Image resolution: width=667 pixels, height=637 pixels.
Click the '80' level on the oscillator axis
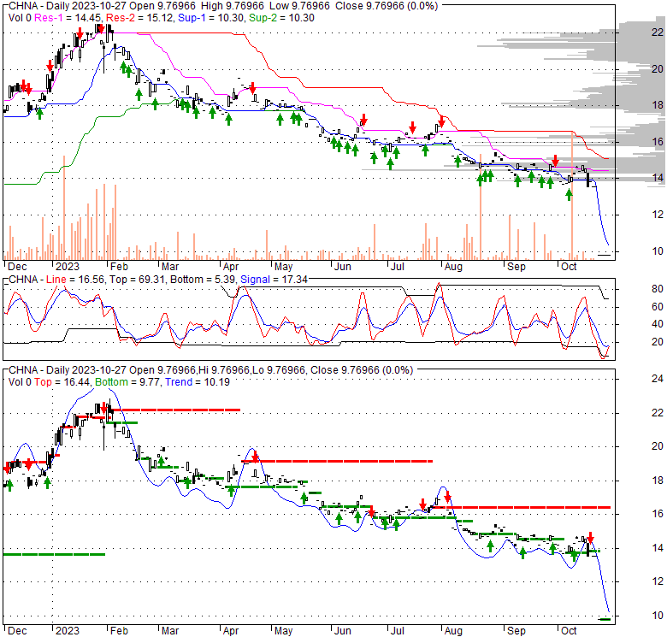[658, 289]
